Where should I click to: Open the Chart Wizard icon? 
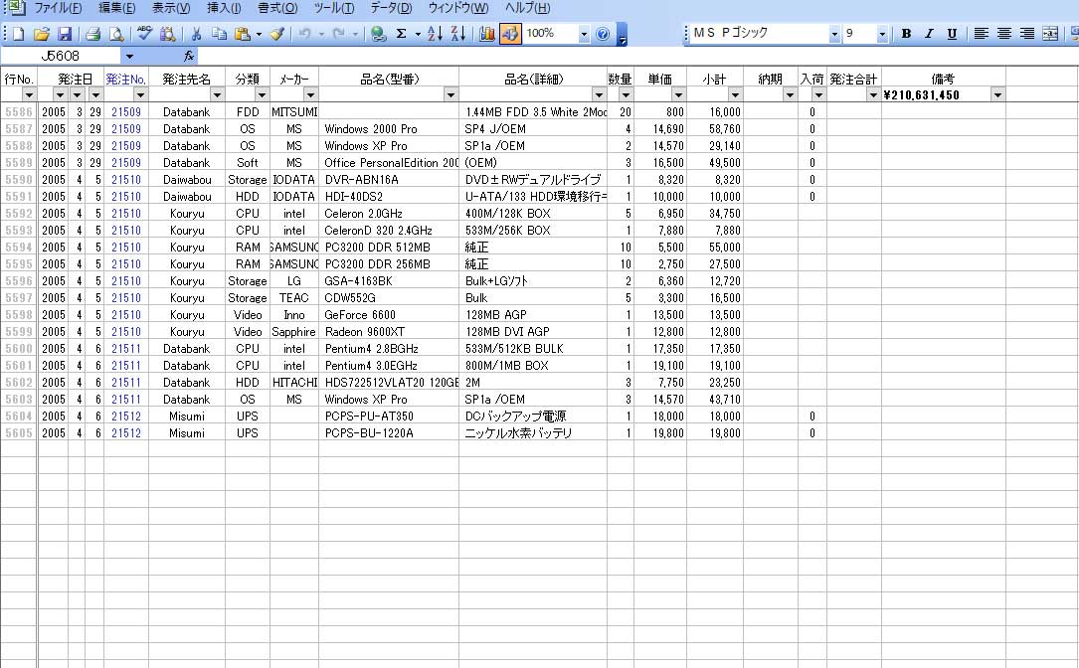[487, 34]
